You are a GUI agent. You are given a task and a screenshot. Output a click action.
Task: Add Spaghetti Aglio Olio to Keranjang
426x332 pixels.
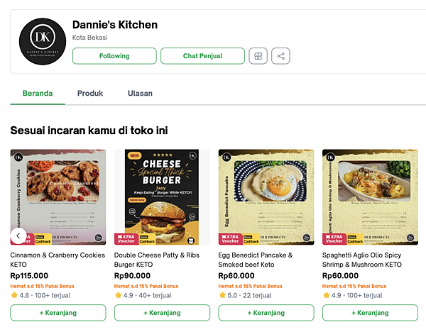pyautogui.click(x=369, y=313)
